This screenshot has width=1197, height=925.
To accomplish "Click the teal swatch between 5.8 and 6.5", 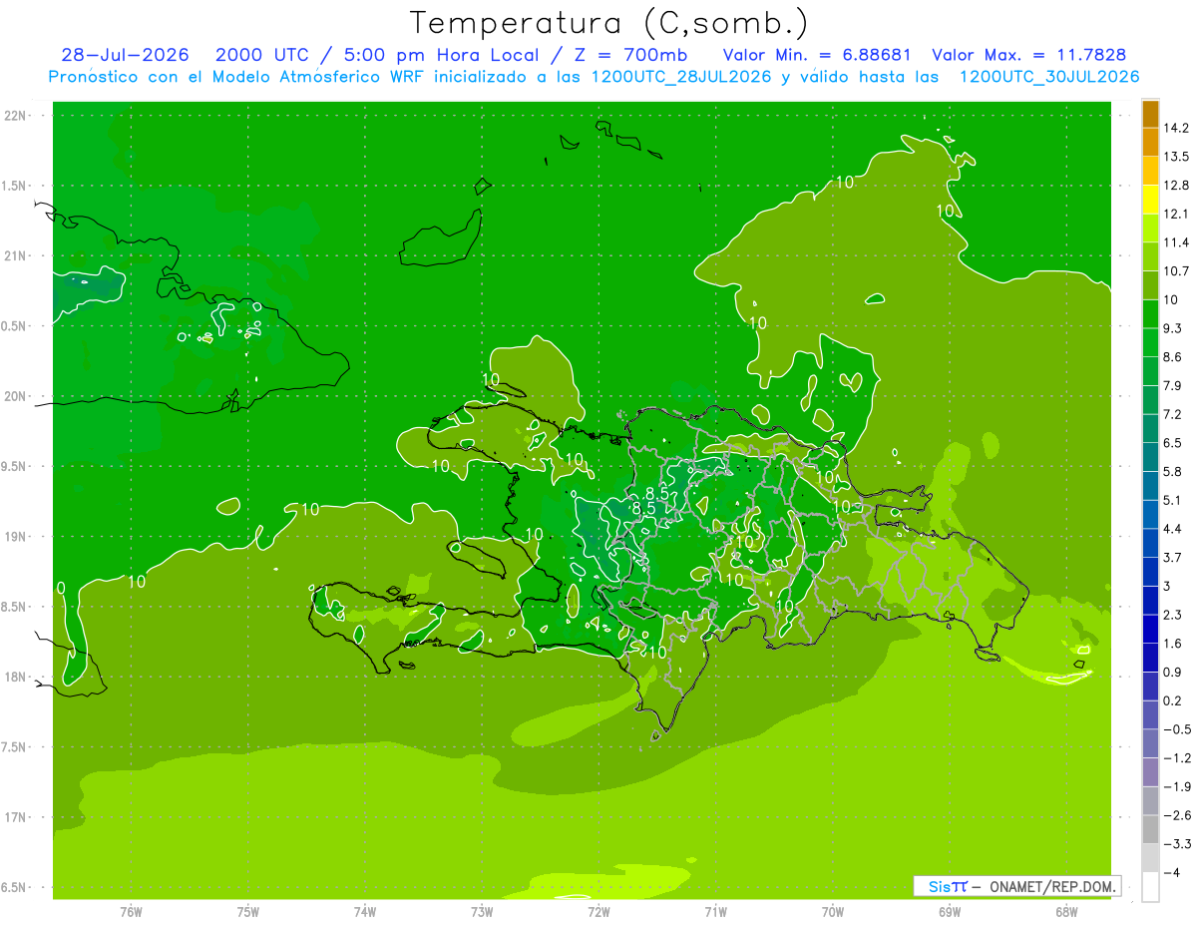I will click(1151, 457).
